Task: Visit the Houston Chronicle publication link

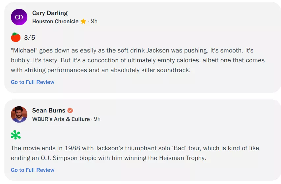Action: (x=55, y=21)
